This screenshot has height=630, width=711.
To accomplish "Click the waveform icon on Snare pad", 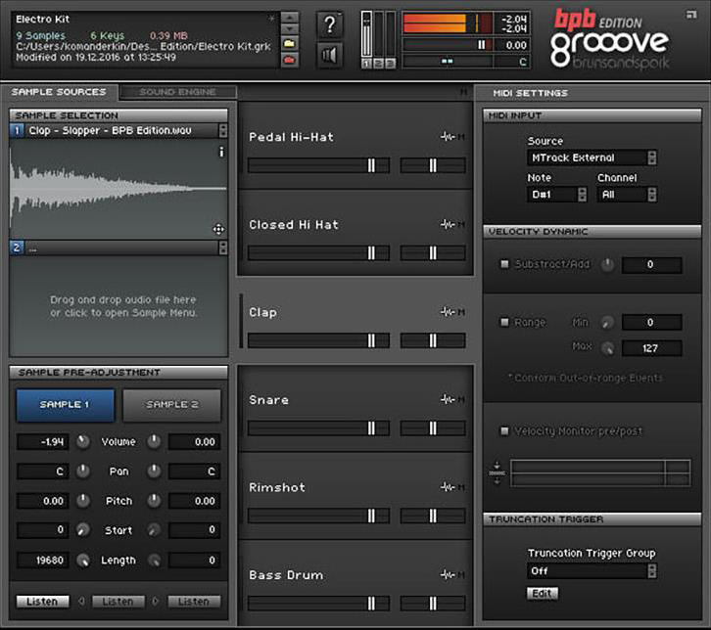I will pyautogui.click(x=448, y=400).
